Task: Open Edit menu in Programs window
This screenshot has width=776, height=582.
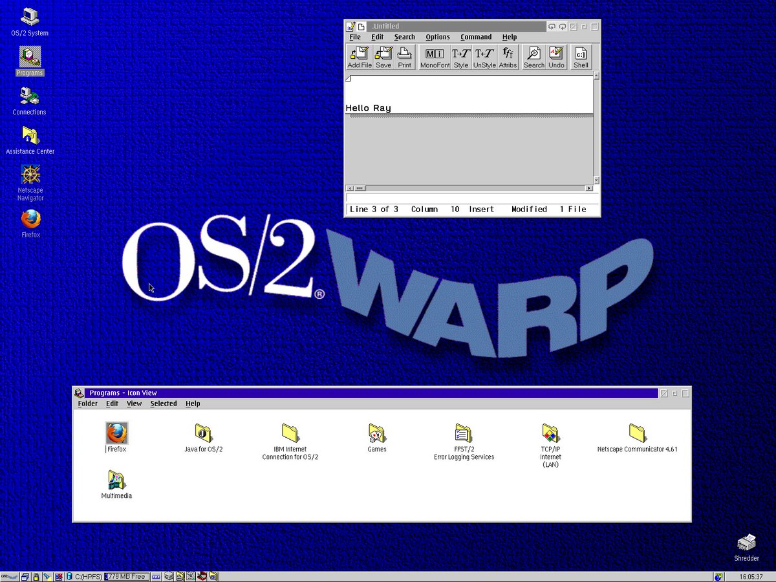Action: point(113,404)
